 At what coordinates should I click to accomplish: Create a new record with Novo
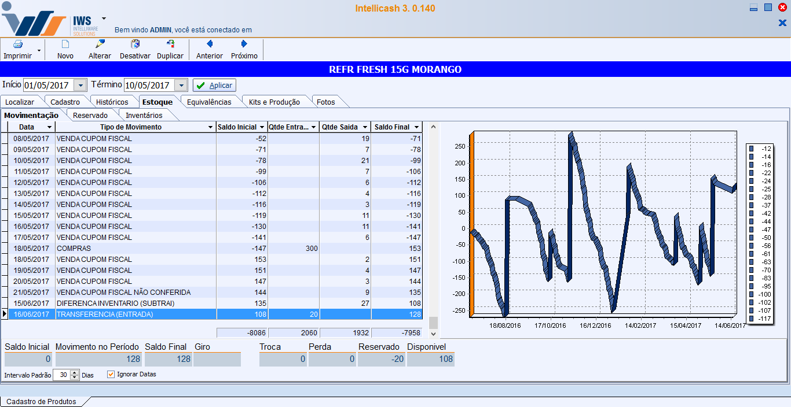pos(65,50)
